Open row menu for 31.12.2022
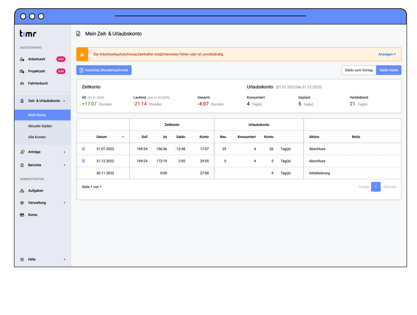Screen dimensions: 417x315 (x=83, y=161)
